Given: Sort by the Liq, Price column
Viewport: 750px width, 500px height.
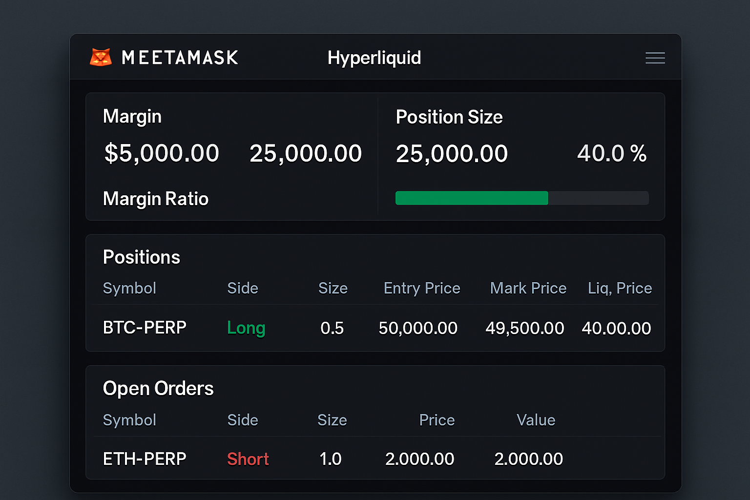Looking at the screenshot, I should coord(620,288).
